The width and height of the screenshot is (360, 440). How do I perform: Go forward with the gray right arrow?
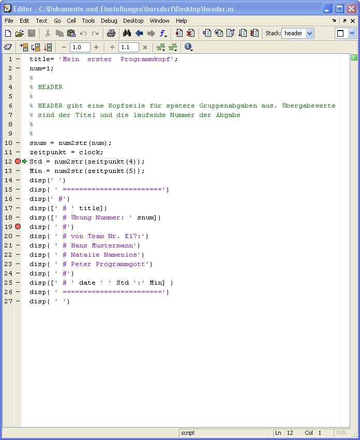151,34
